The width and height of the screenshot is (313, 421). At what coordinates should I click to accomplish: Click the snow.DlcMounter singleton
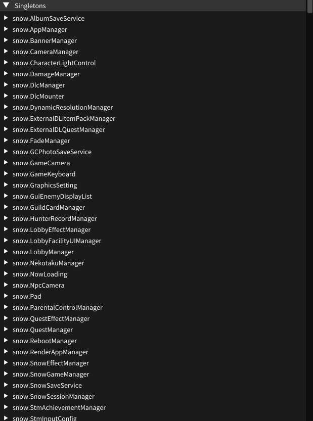click(x=38, y=96)
